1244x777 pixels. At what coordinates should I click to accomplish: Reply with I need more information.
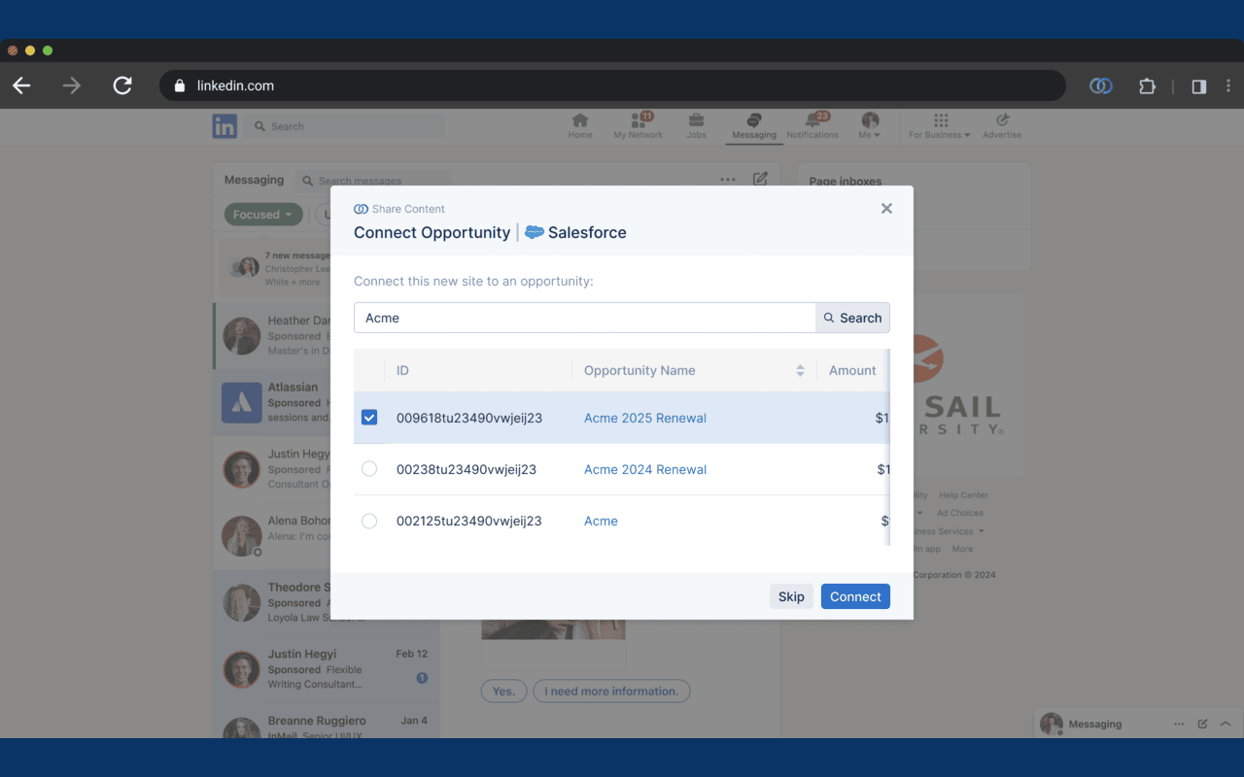coord(611,691)
